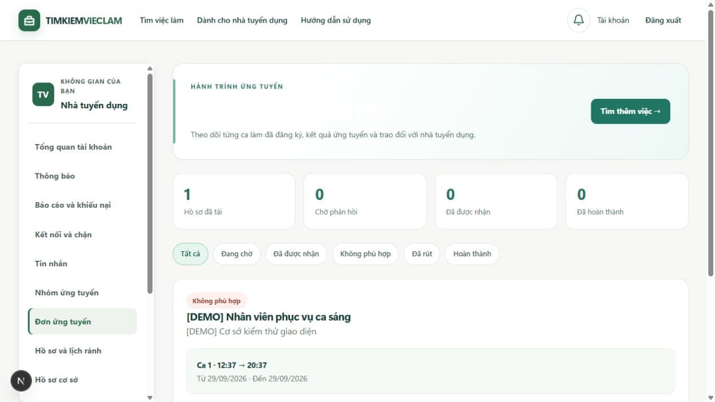Viewport: 715px width, 402px height.
Task: Open Tin nhắn in sidebar
Action: 83,264
